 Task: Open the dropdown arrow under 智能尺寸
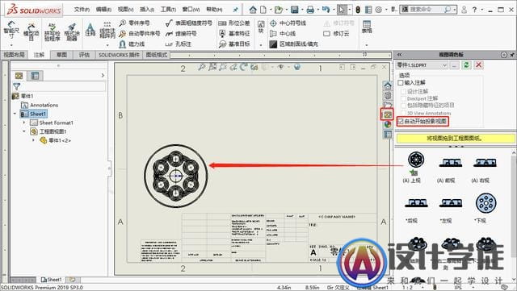(x=11, y=45)
